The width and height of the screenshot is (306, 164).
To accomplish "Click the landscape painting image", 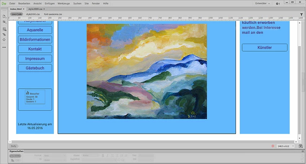I will coord(147,71).
